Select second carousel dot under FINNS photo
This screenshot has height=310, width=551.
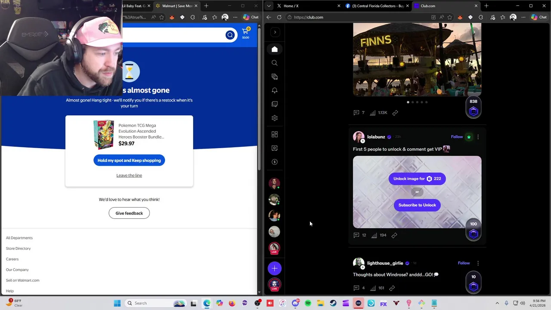click(x=412, y=102)
